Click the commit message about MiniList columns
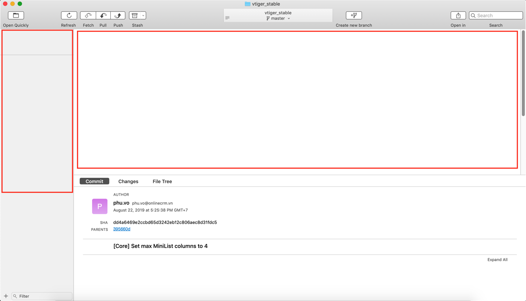Viewport: 526px width, 301px height. coord(160,246)
